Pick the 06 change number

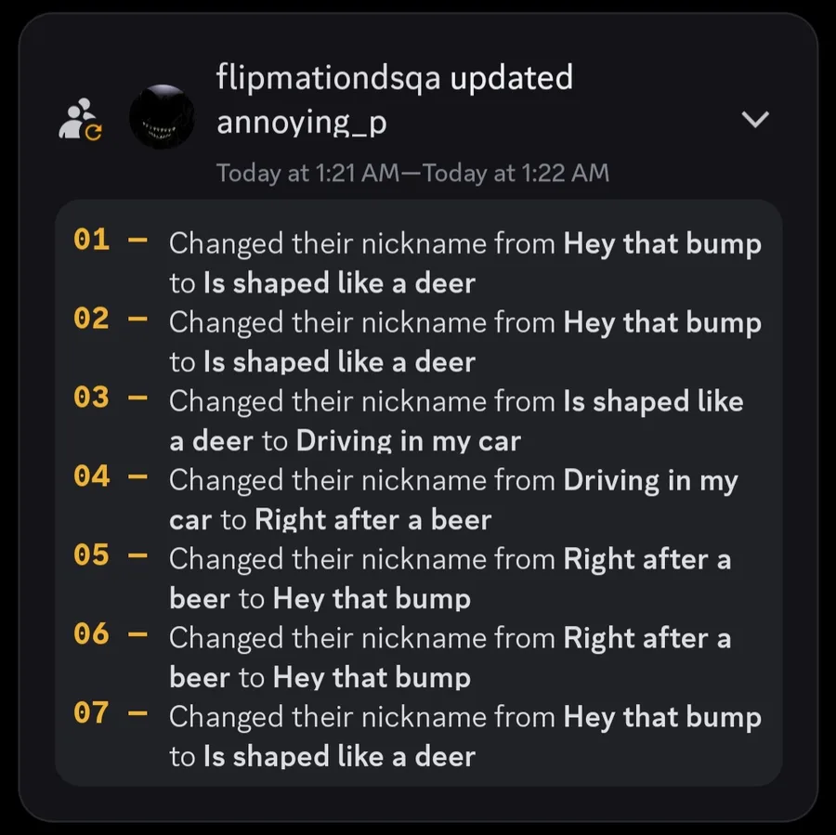click(91, 635)
